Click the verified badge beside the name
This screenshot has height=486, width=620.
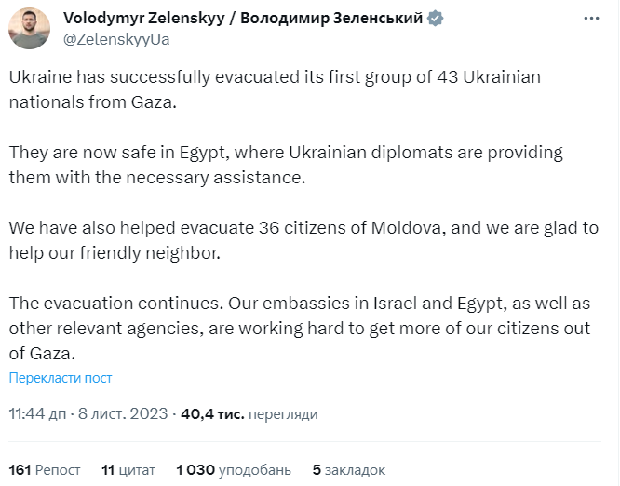(461, 19)
